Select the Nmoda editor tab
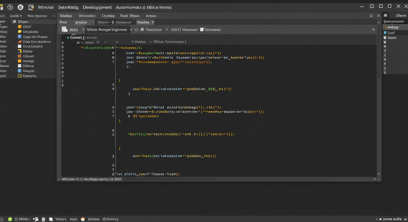This screenshot has height=222, width=408. pyautogui.click(x=144, y=22)
